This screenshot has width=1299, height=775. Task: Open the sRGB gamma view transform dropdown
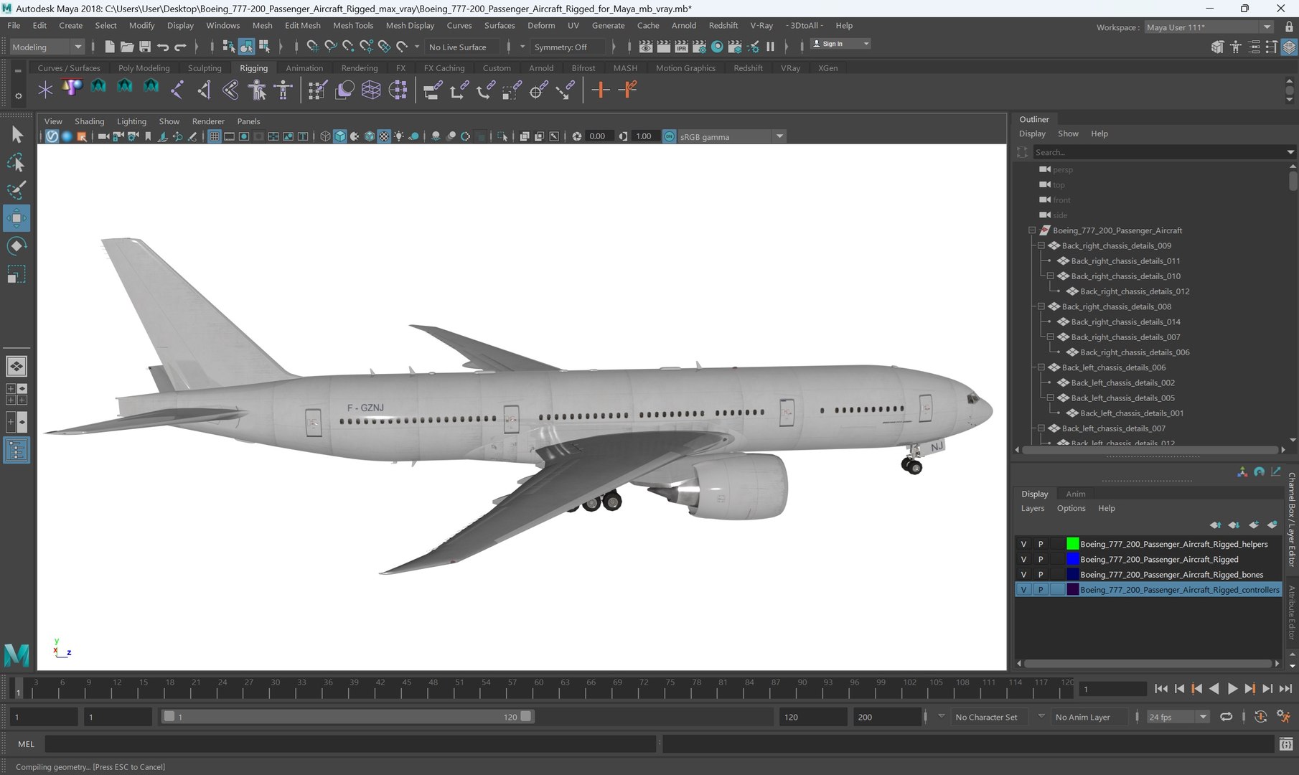click(x=731, y=136)
